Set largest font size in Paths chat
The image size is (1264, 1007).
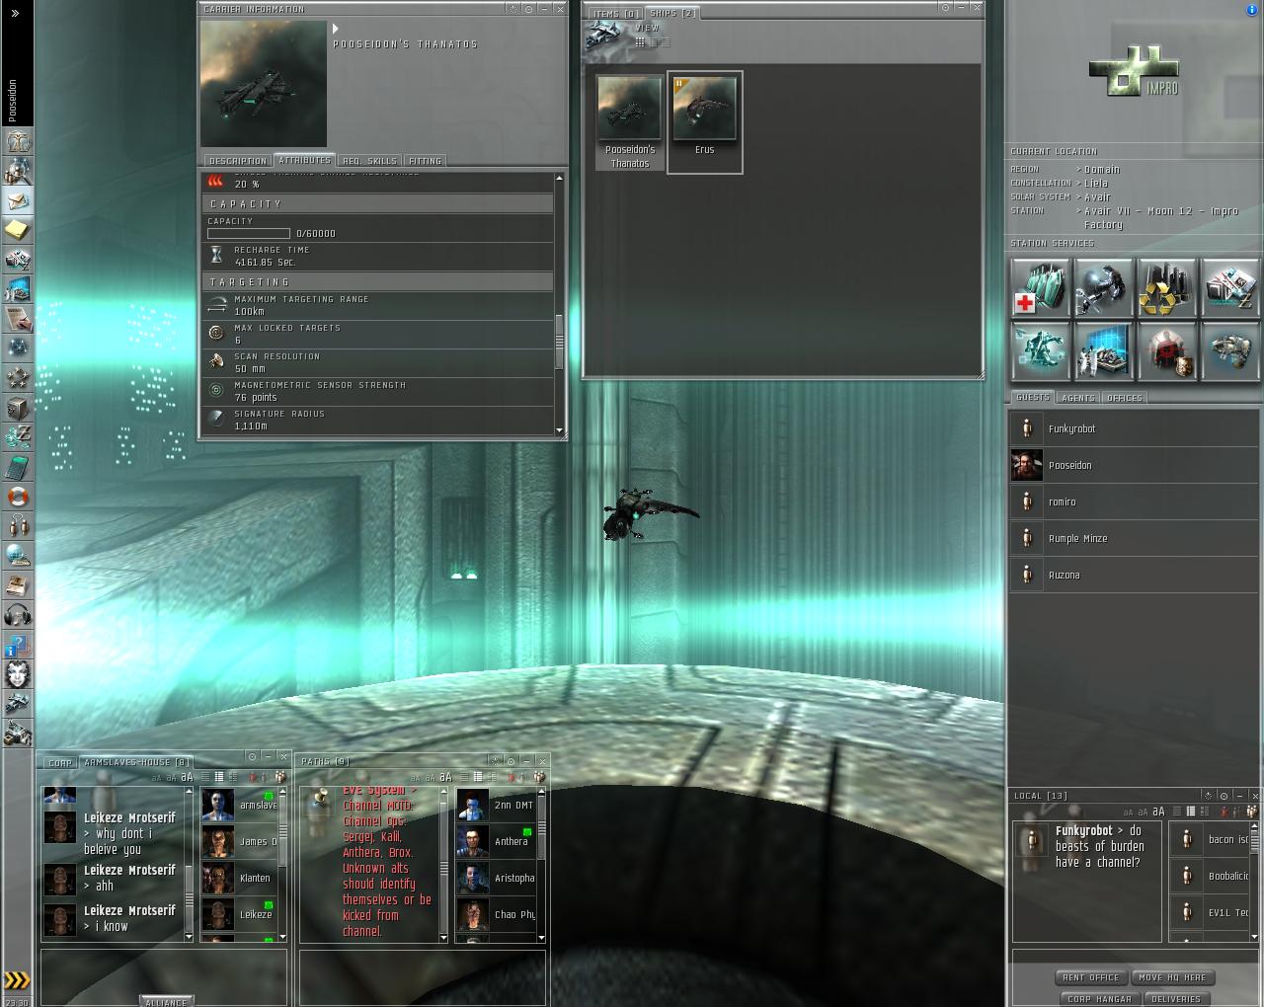point(445,778)
